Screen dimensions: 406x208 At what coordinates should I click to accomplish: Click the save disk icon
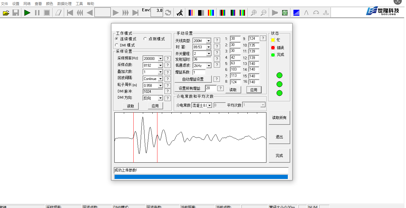(16, 13)
